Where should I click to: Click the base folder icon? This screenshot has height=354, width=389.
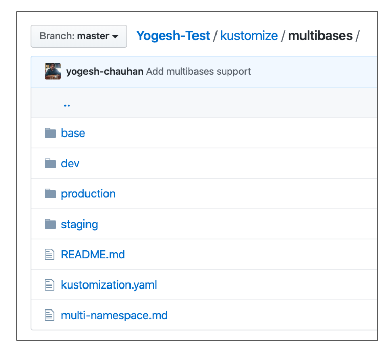click(x=50, y=133)
